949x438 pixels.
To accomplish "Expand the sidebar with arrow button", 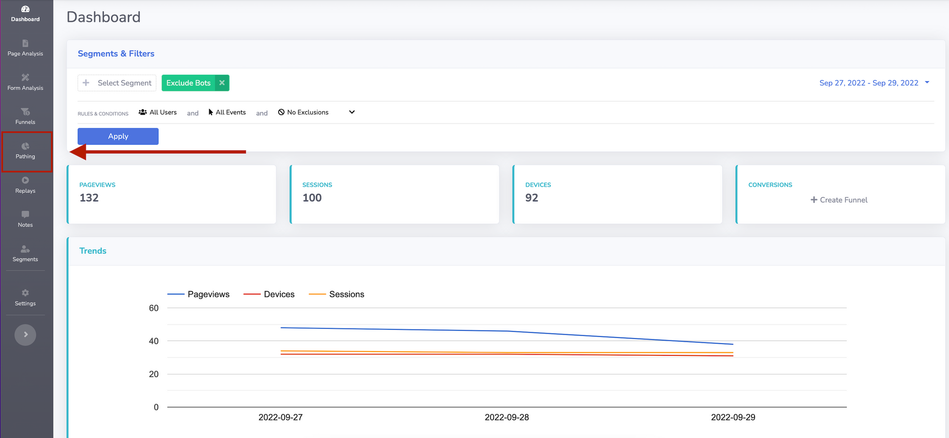I will pyautogui.click(x=25, y=335).
